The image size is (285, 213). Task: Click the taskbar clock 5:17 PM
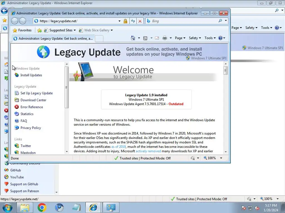point(271,206)
